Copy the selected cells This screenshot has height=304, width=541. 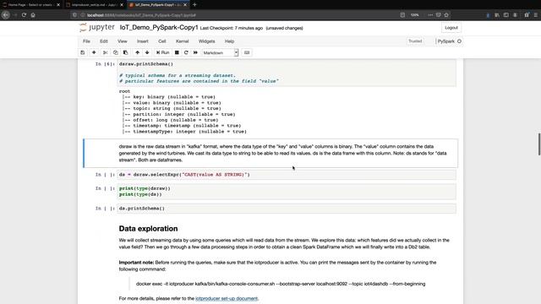pyautogui.click(x=115, y=52)
